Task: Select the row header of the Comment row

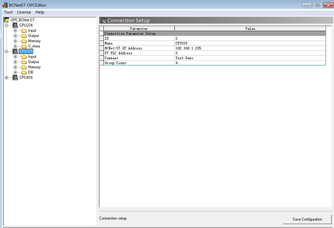Action: [102, 58]
